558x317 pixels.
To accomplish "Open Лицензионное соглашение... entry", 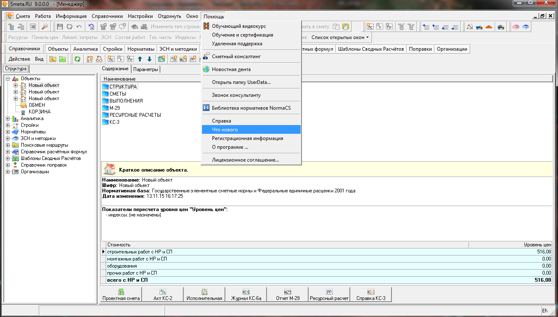I will 245,160.
